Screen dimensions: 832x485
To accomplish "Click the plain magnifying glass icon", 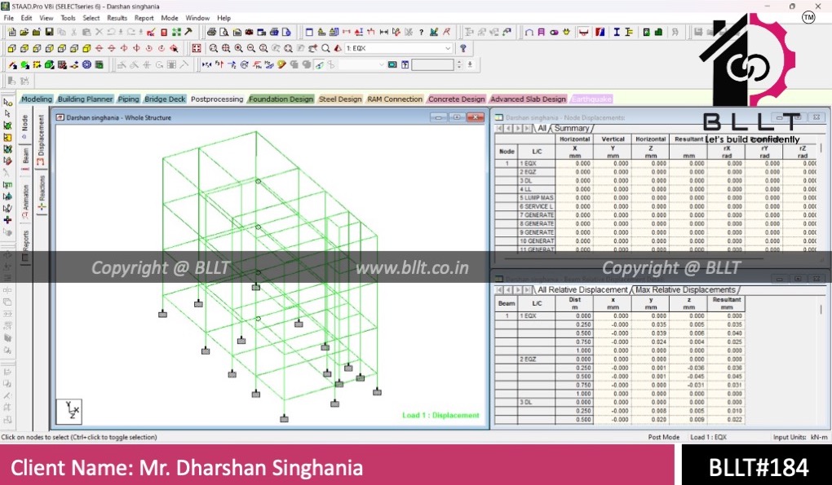I will 325,48.
